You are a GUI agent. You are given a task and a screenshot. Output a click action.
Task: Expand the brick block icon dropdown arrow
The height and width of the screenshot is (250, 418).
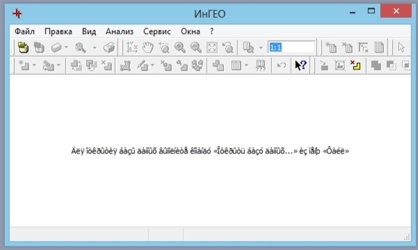66,47
